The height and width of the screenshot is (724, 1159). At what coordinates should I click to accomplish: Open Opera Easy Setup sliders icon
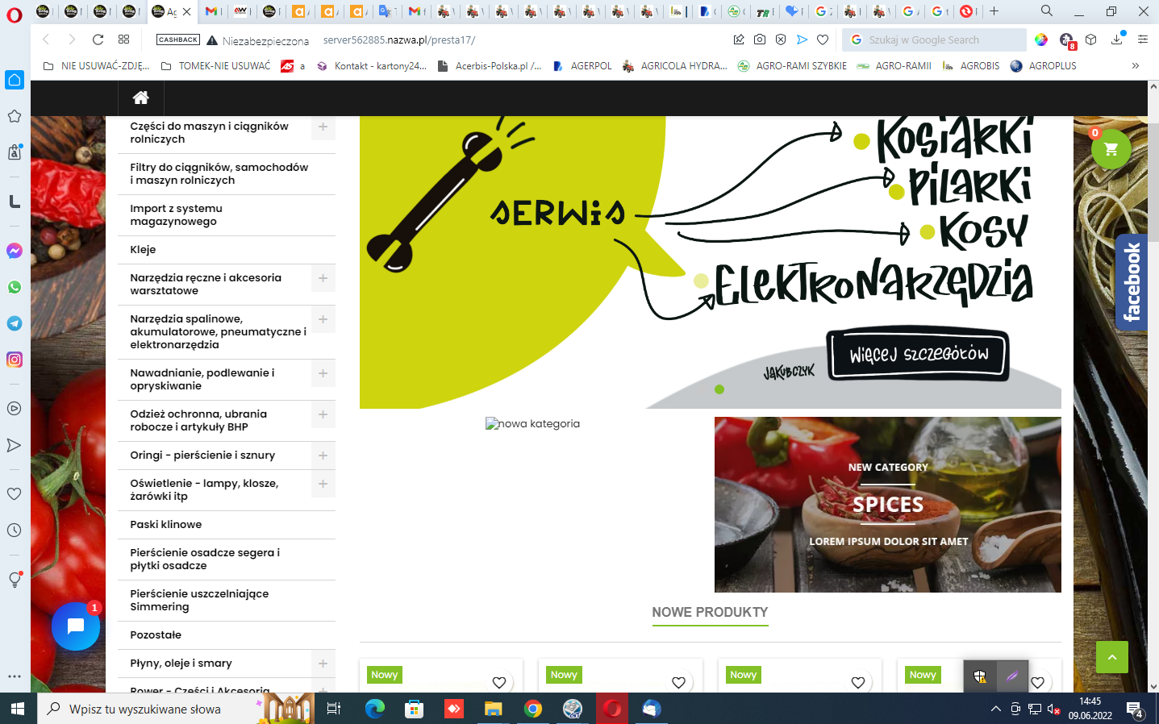point(1143,40)
